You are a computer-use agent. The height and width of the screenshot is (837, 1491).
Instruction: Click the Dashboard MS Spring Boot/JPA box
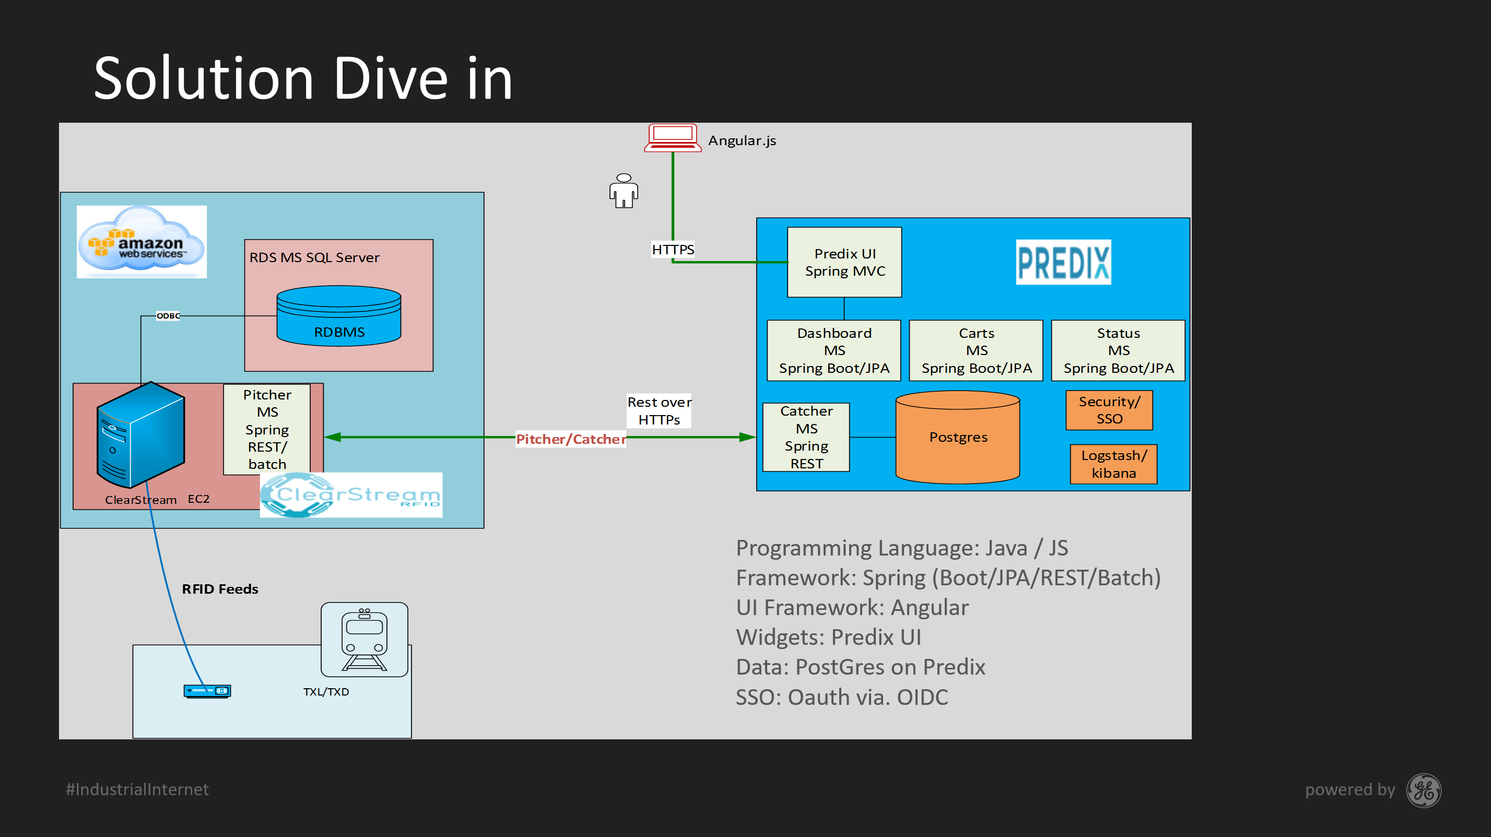[x=834, y=351]
